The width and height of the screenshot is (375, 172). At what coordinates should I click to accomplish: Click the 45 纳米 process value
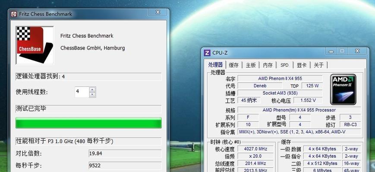coord(249,101)
